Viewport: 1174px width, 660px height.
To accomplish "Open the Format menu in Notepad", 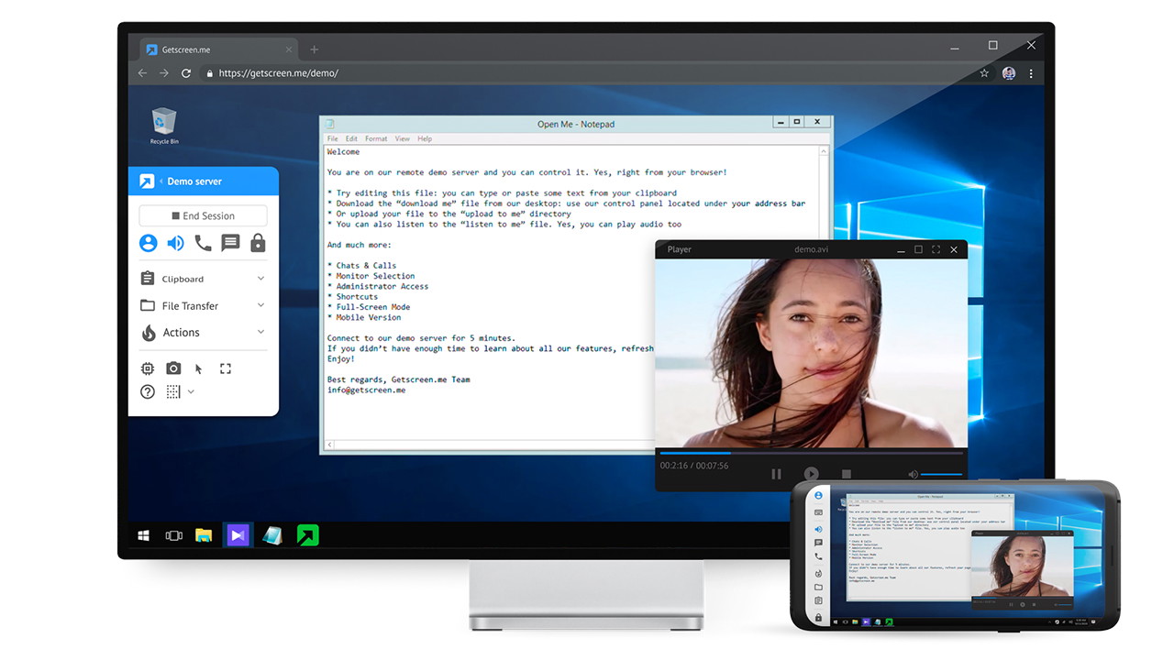I will click(x=376, y=139).
